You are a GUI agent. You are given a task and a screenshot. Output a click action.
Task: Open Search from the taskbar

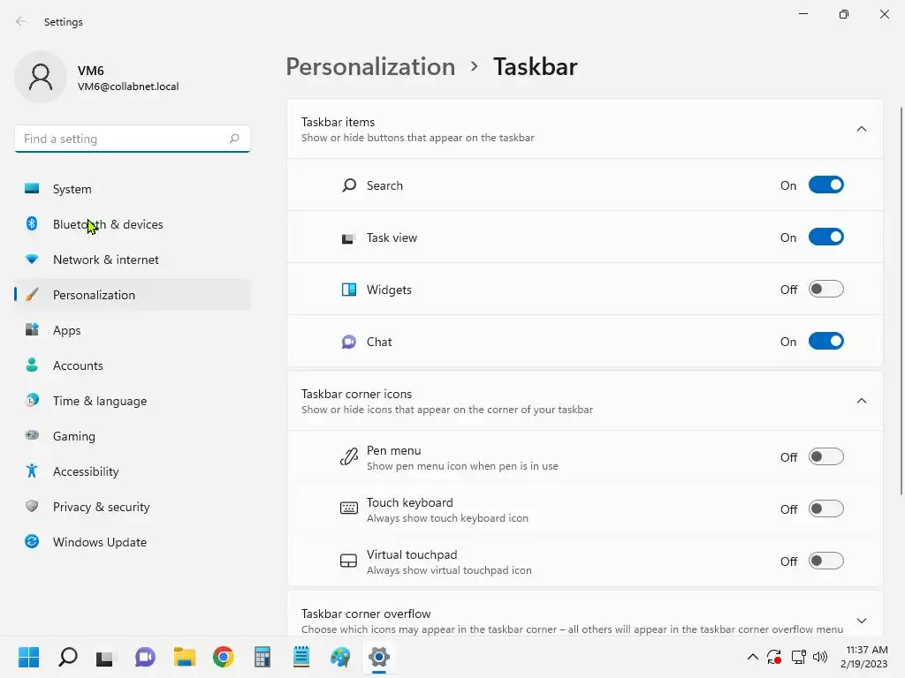pos(67,657)
